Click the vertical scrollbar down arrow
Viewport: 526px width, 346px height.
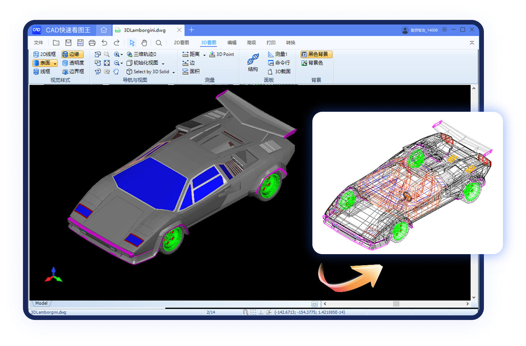[474, 297]
